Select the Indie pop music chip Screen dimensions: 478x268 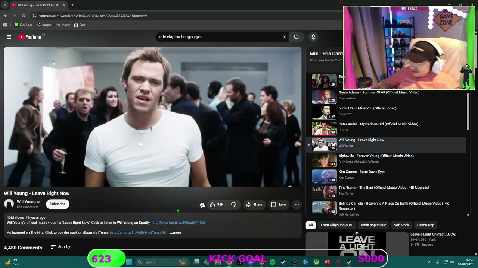point(373,225)
